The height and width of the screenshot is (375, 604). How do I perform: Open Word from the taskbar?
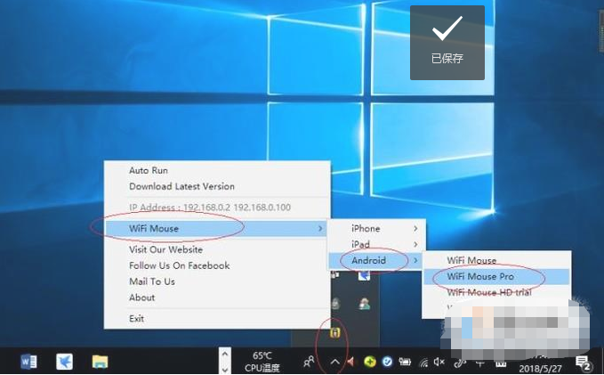point(28,362)
